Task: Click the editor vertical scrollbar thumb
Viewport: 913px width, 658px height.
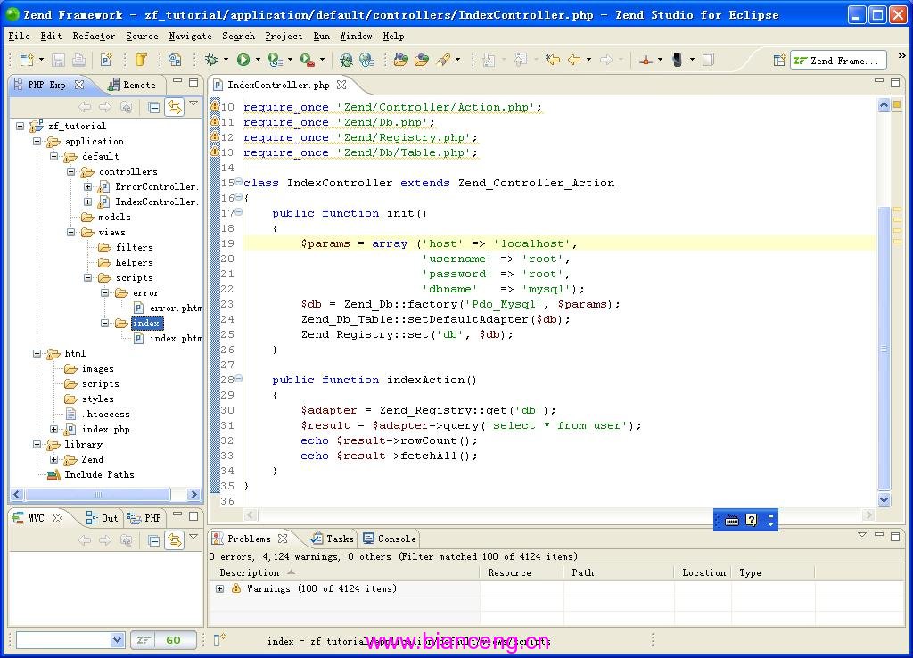Action: (x=884, y=349)
